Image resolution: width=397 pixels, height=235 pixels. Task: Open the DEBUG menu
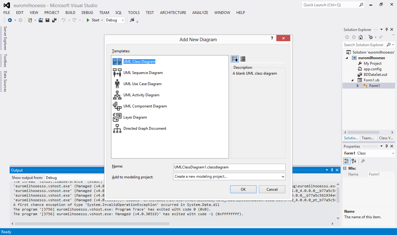[87, 13]
